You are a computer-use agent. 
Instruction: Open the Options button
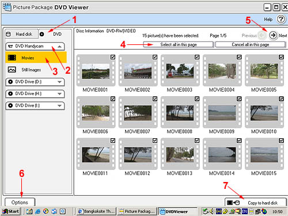[20, 202]
